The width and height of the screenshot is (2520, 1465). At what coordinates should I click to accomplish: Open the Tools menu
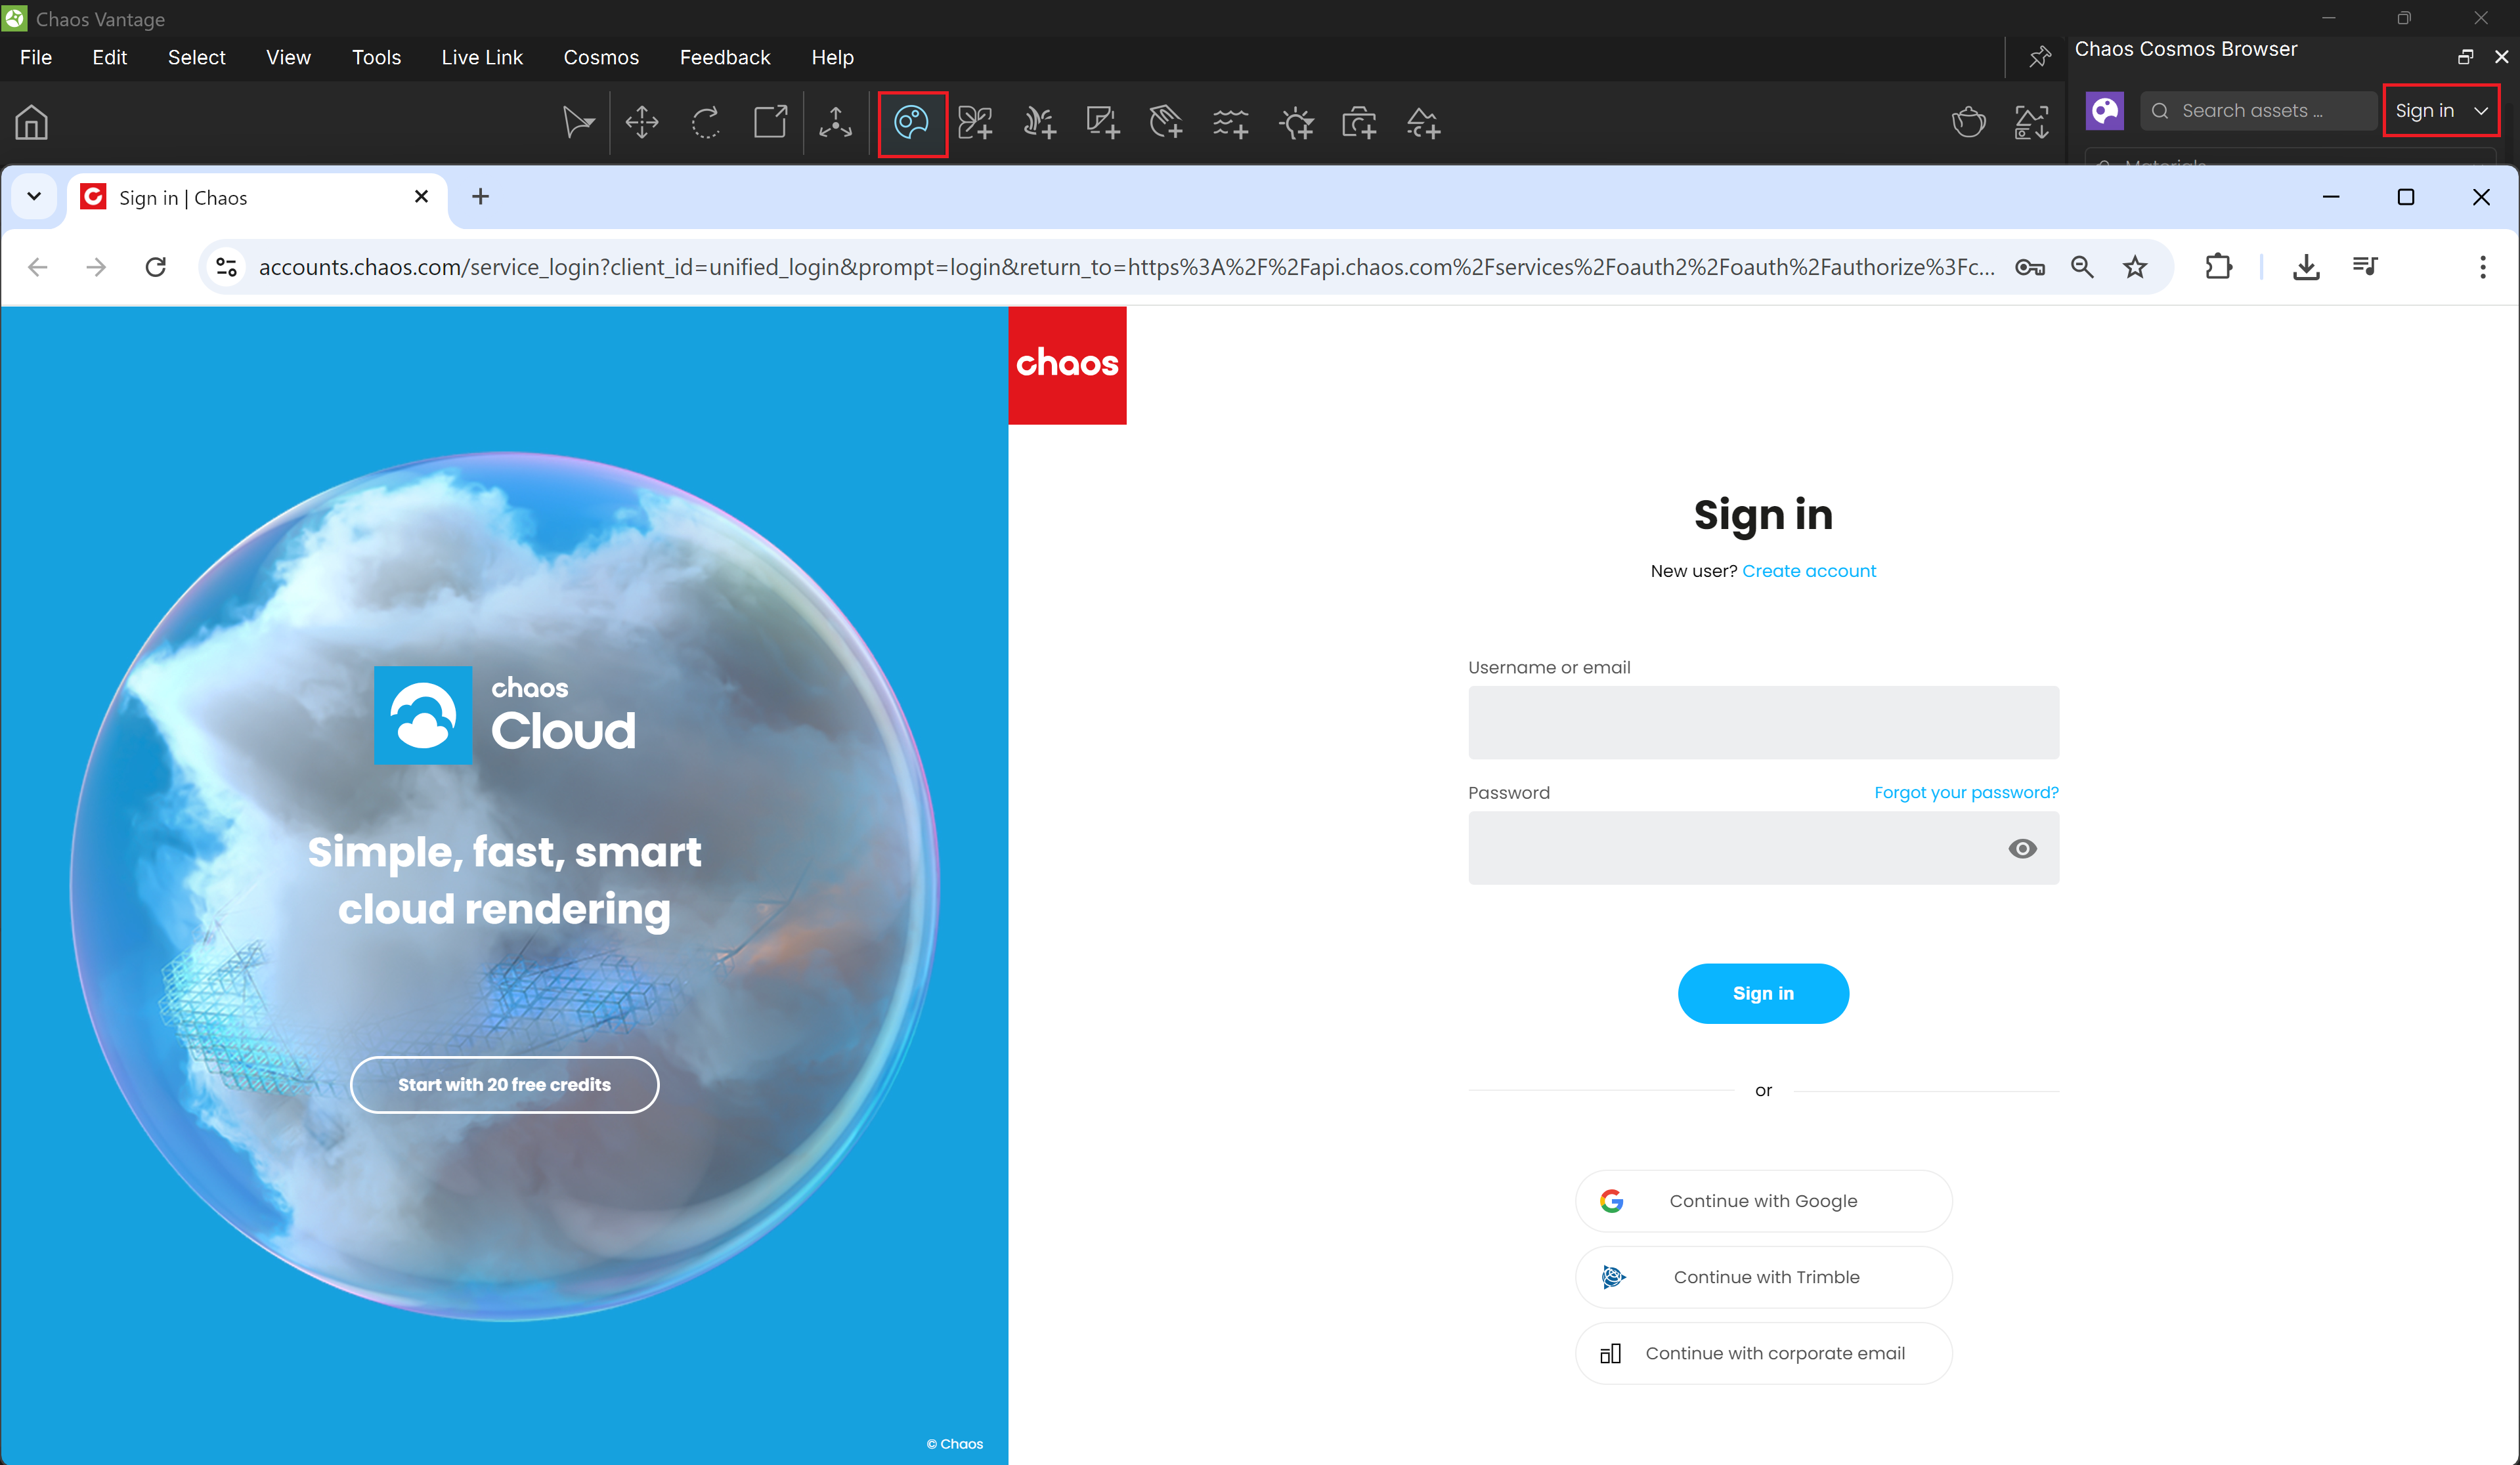[x=377, y=57]
